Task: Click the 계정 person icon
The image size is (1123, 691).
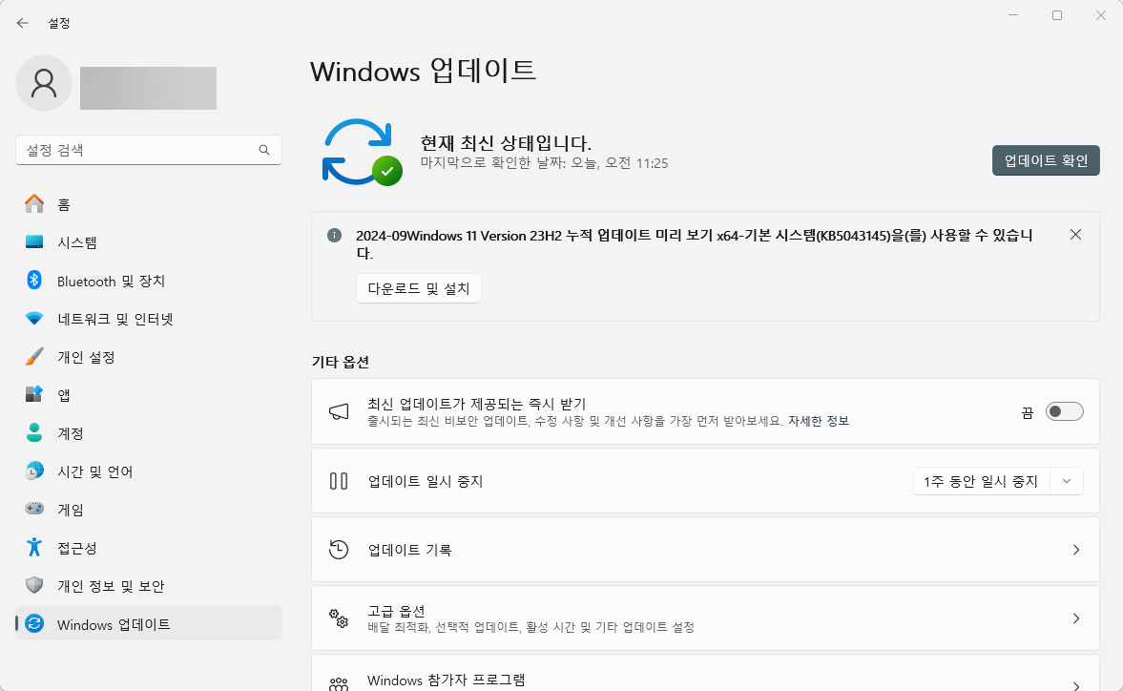Action: click(34, 431)
